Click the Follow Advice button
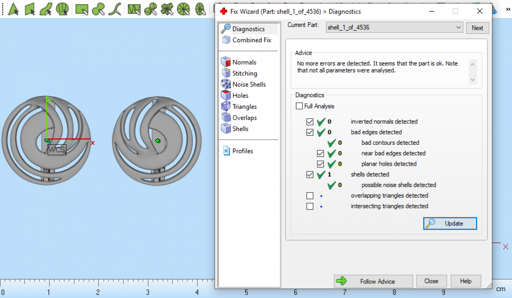 pos(373,281)
